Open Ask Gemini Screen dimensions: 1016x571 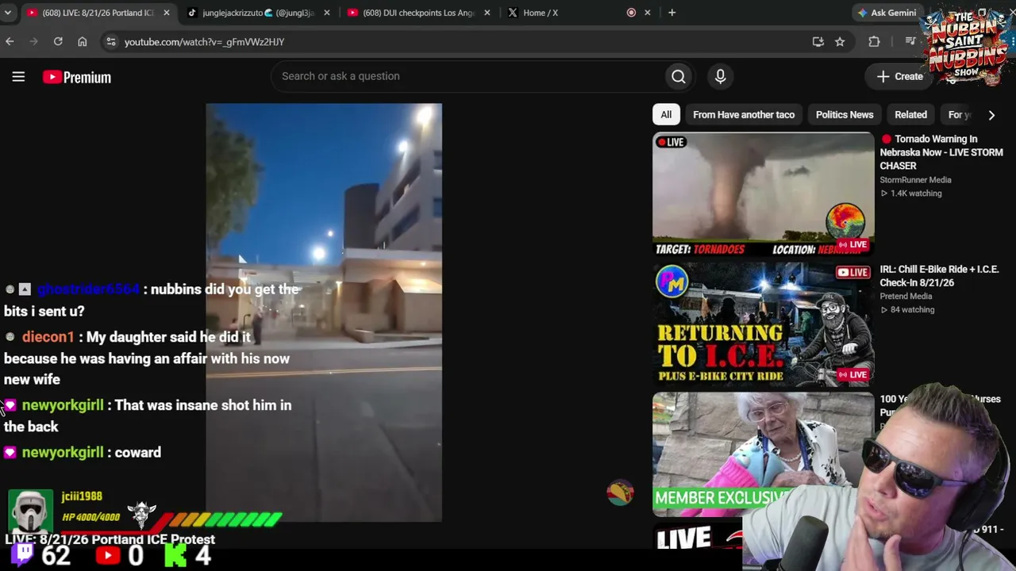887,13
